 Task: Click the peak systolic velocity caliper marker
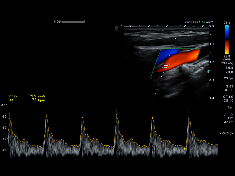coord(152,118)
